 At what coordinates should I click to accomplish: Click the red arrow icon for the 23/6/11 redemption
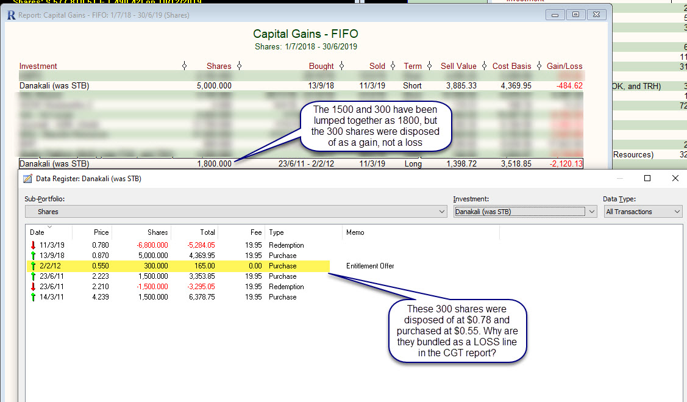[33, 287]
